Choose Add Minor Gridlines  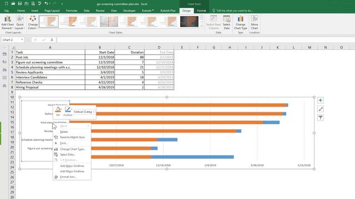pos(72,171)
